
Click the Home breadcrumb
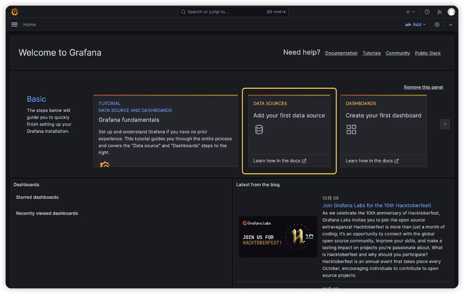click(x=29, y=24)
